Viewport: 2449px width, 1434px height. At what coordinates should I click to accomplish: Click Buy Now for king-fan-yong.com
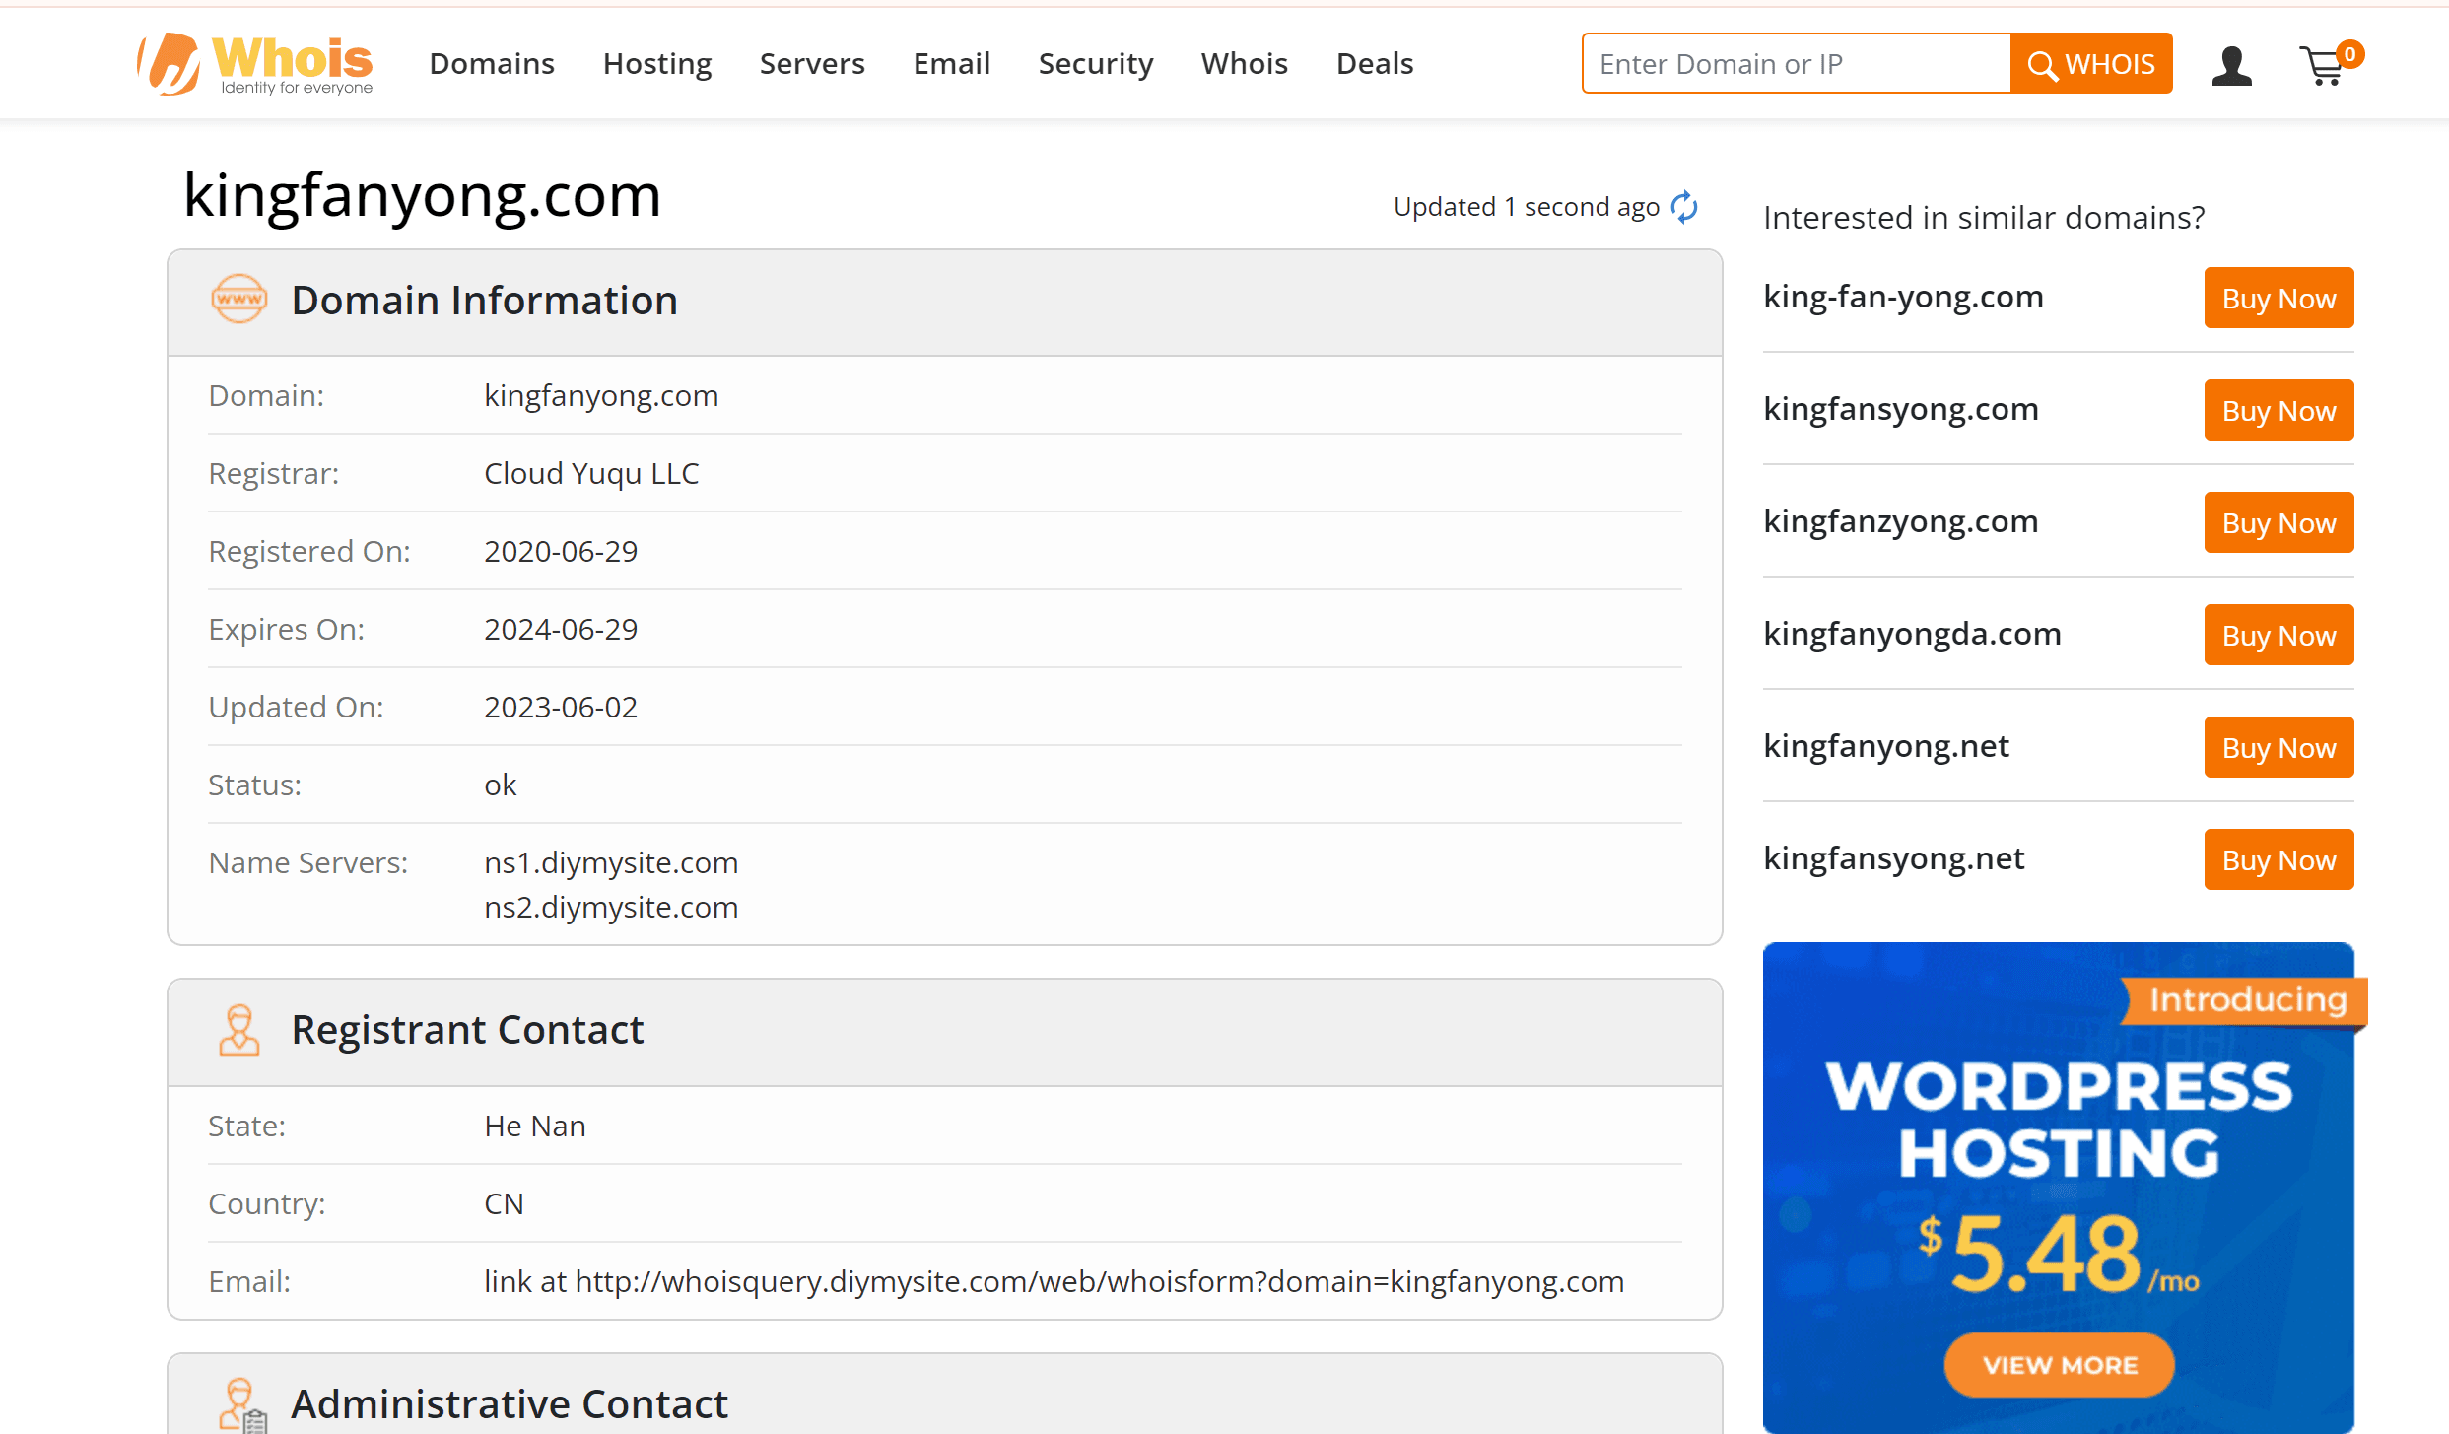2279,297
